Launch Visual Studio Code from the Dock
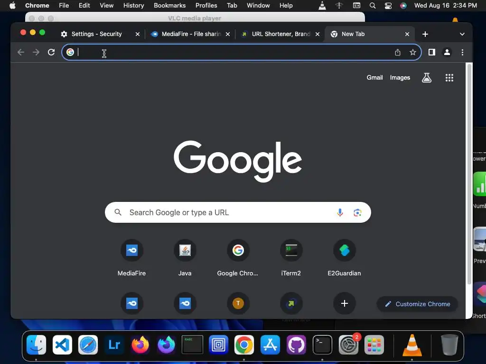The width and height of the screenshot is (486, 364). pyautogui.click(x=62, y=345)
